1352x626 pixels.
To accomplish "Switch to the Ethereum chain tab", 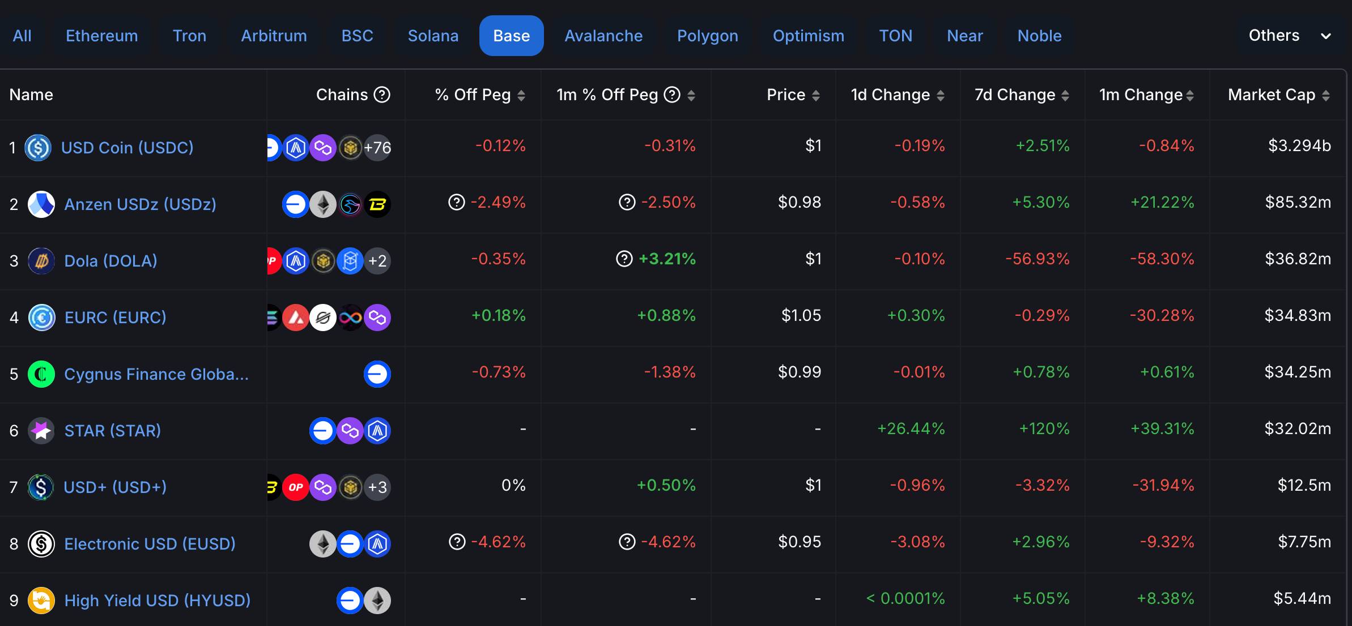I will pyautogui.click(x=102, y=36).
